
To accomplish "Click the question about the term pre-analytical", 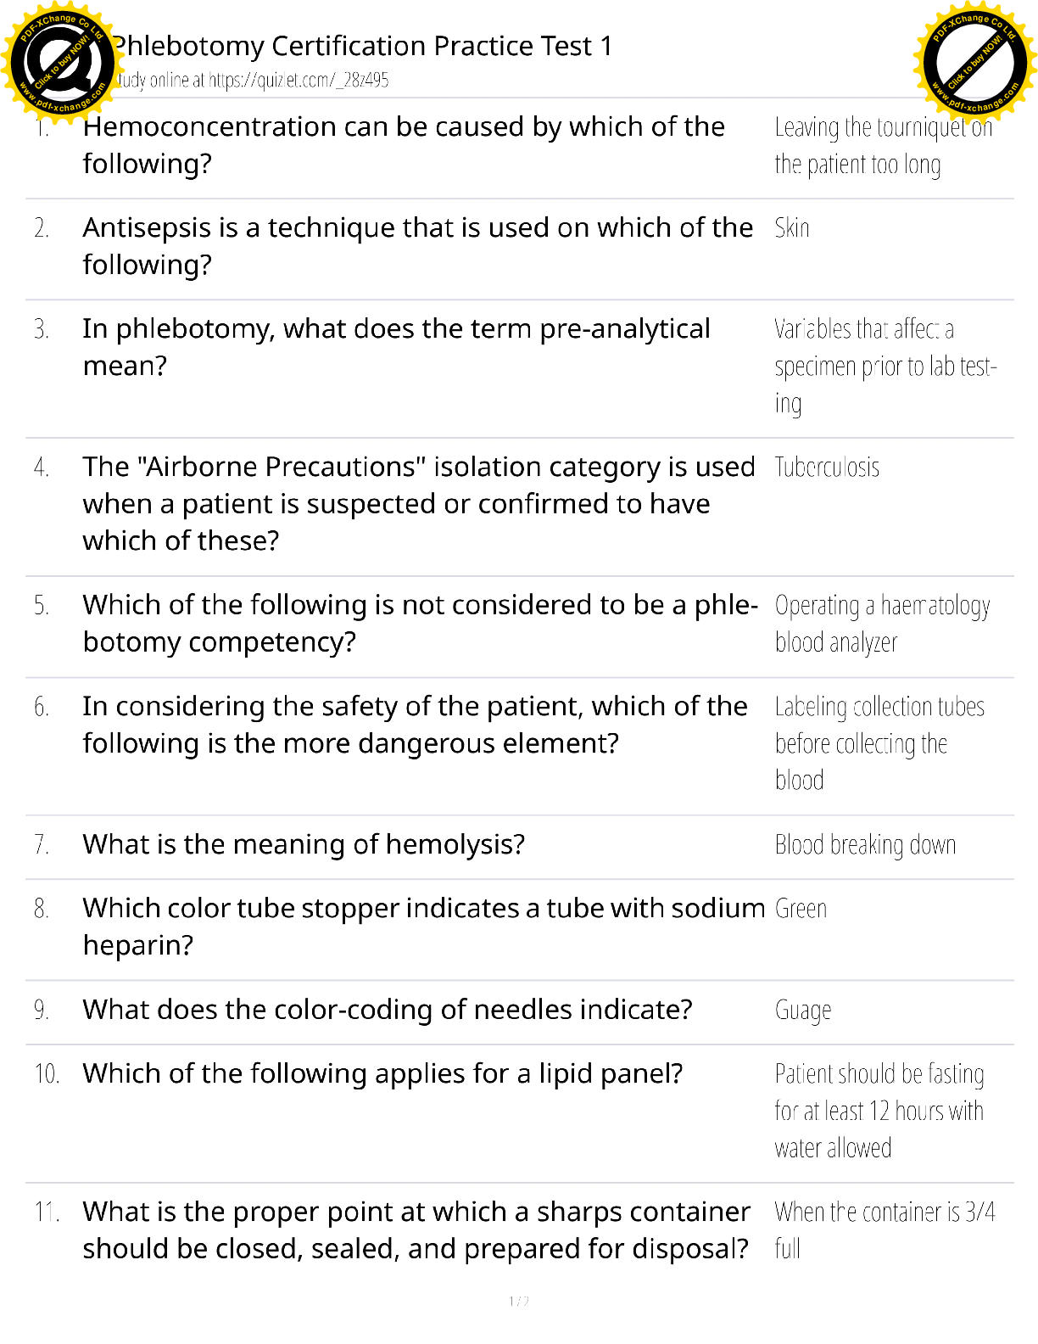I will click(x=396, y=347).
